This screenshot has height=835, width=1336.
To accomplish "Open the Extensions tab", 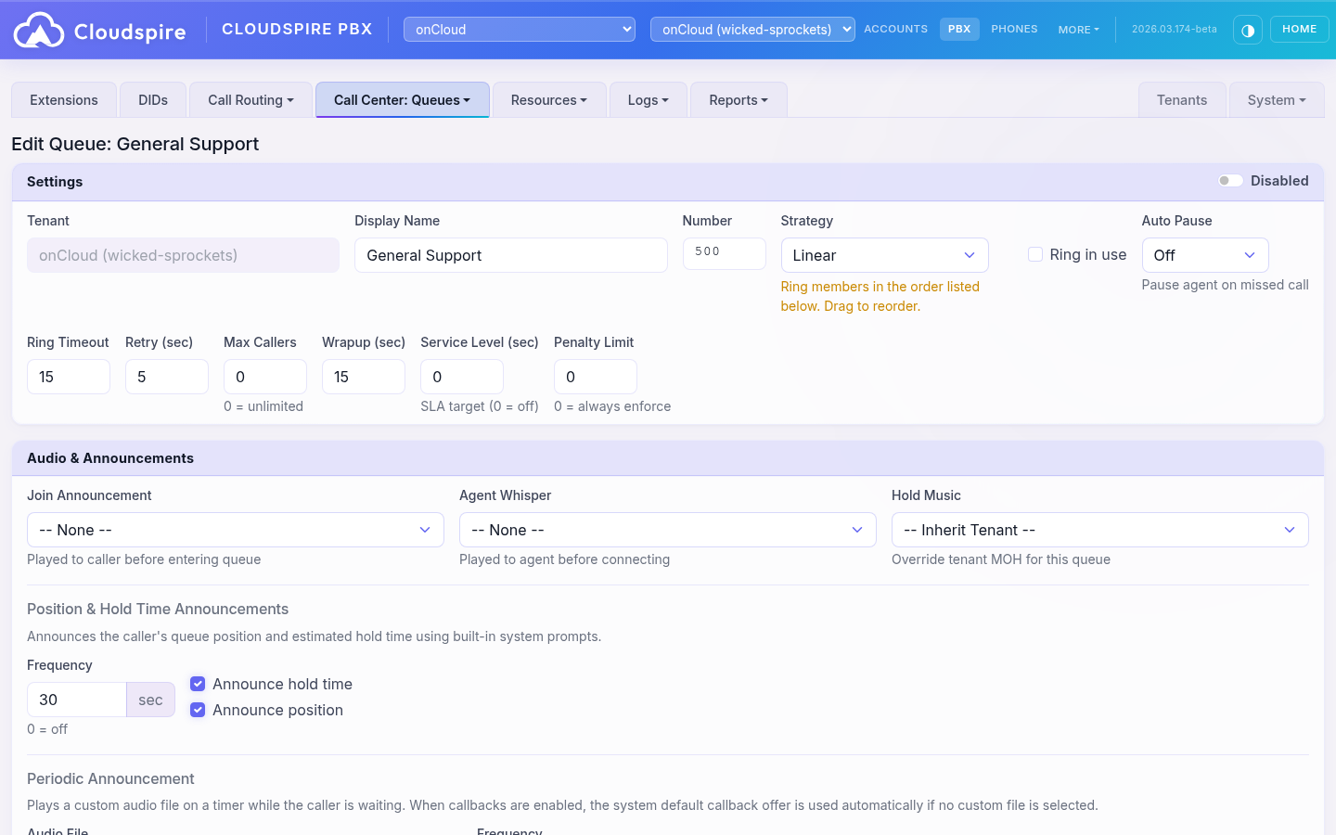I will click(64, 100).
